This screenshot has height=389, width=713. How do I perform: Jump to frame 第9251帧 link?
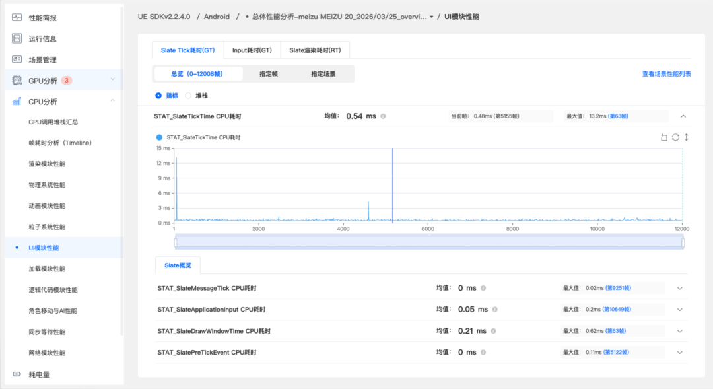click(619, 288)
